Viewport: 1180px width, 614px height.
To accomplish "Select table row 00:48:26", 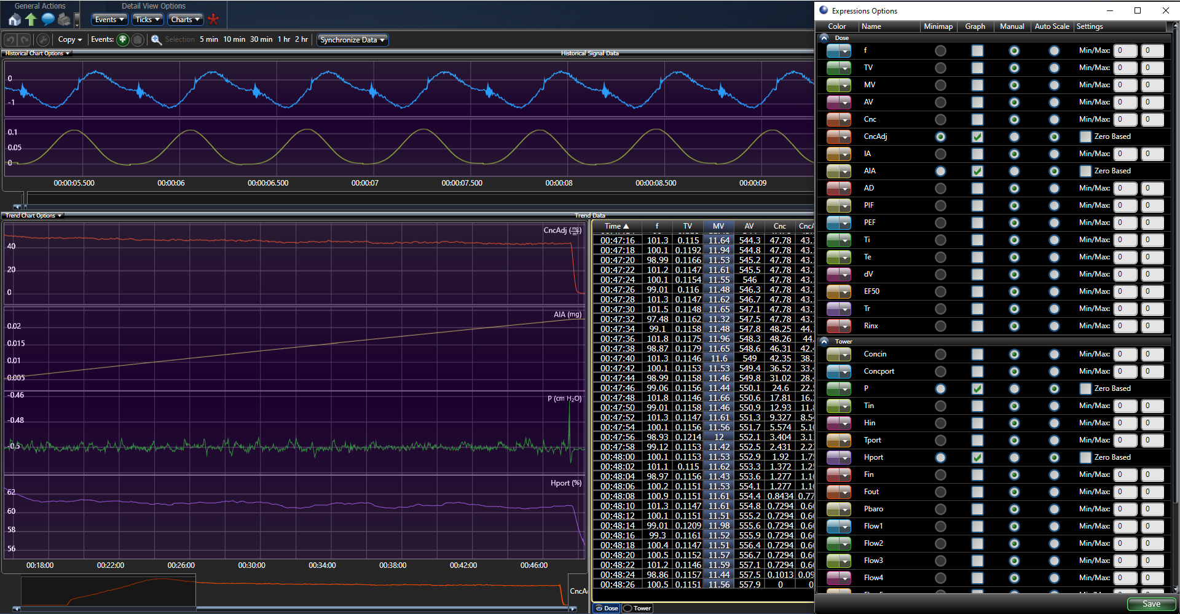I will pyautogui.click(x=703, y=584).
